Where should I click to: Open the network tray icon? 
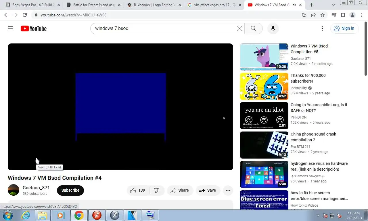[x=332, y=216]
